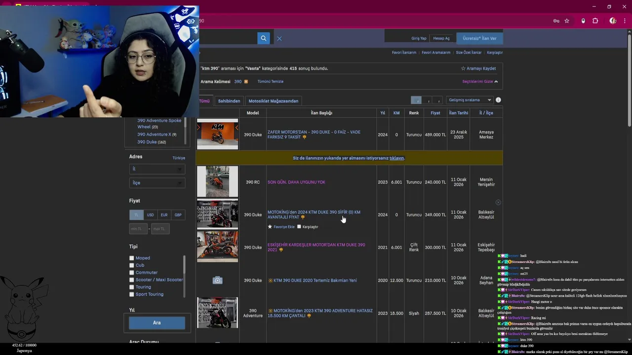This screenshot has width=632, height=355.
Task: Open Favori Aramalarım menu link
Action: (x=436, y=53)
